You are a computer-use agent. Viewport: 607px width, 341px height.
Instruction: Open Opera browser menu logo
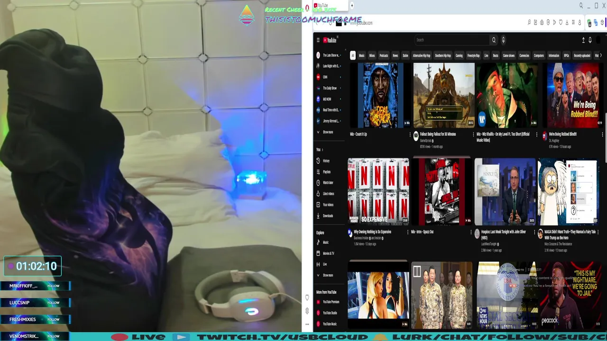(x=307, y=8)
